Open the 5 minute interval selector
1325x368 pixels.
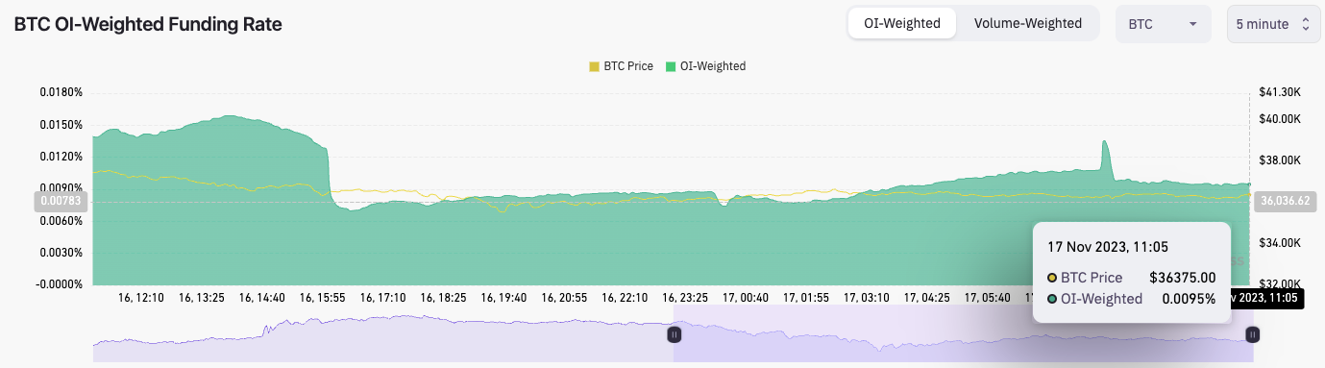pos(1273,24)
